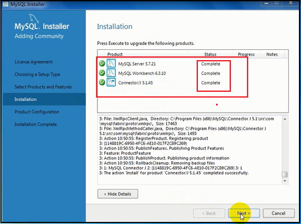
Task: Click 'Press Execute to upgrade' instruction text
Action: click(x=146, y=43)
